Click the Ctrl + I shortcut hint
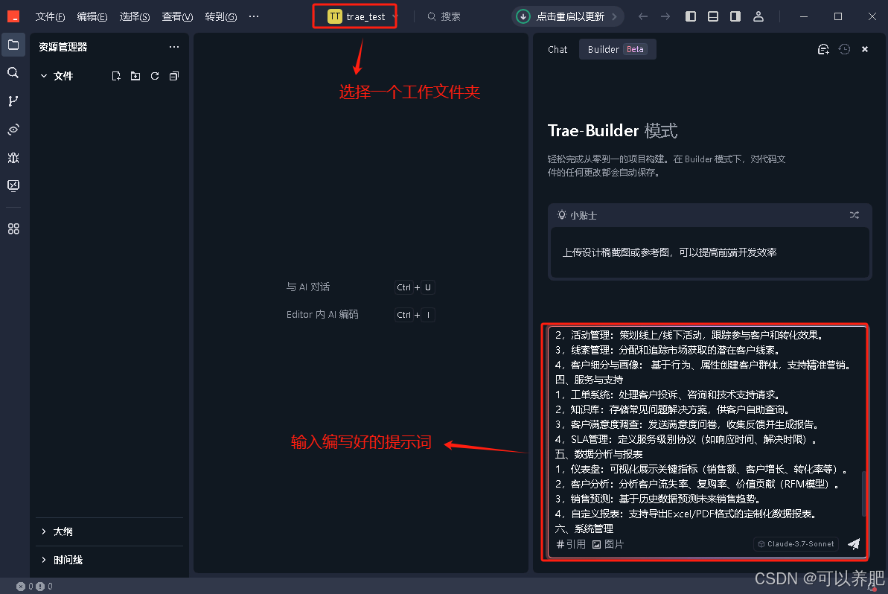The width and height of the screenshot is (888, 594). point(415,315)
